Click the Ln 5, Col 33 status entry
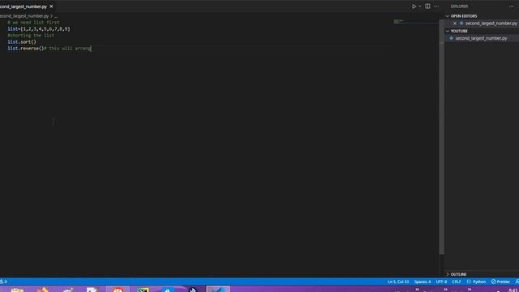The height and width of the screenshot is (292, 519). point(398,281)
